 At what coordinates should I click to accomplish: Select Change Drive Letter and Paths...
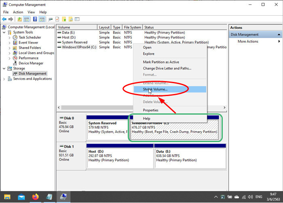tap(170, 68)
